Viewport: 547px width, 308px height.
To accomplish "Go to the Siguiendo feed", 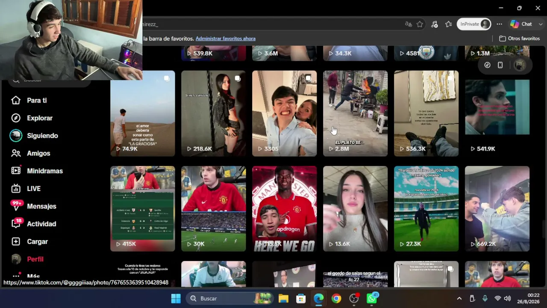I will 42,136.
